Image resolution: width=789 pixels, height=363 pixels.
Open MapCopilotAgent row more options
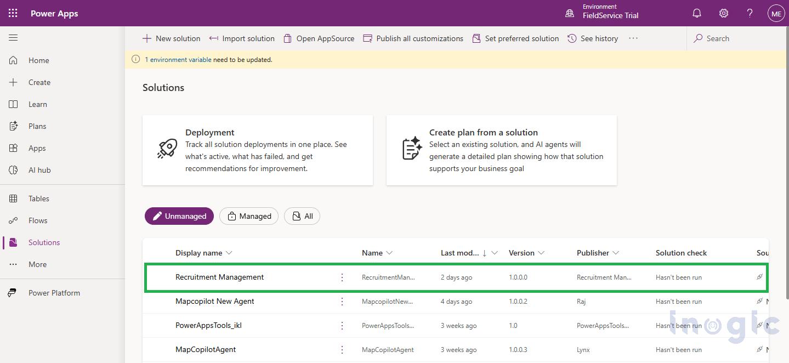pyautogui.click(x=342, y=350)
